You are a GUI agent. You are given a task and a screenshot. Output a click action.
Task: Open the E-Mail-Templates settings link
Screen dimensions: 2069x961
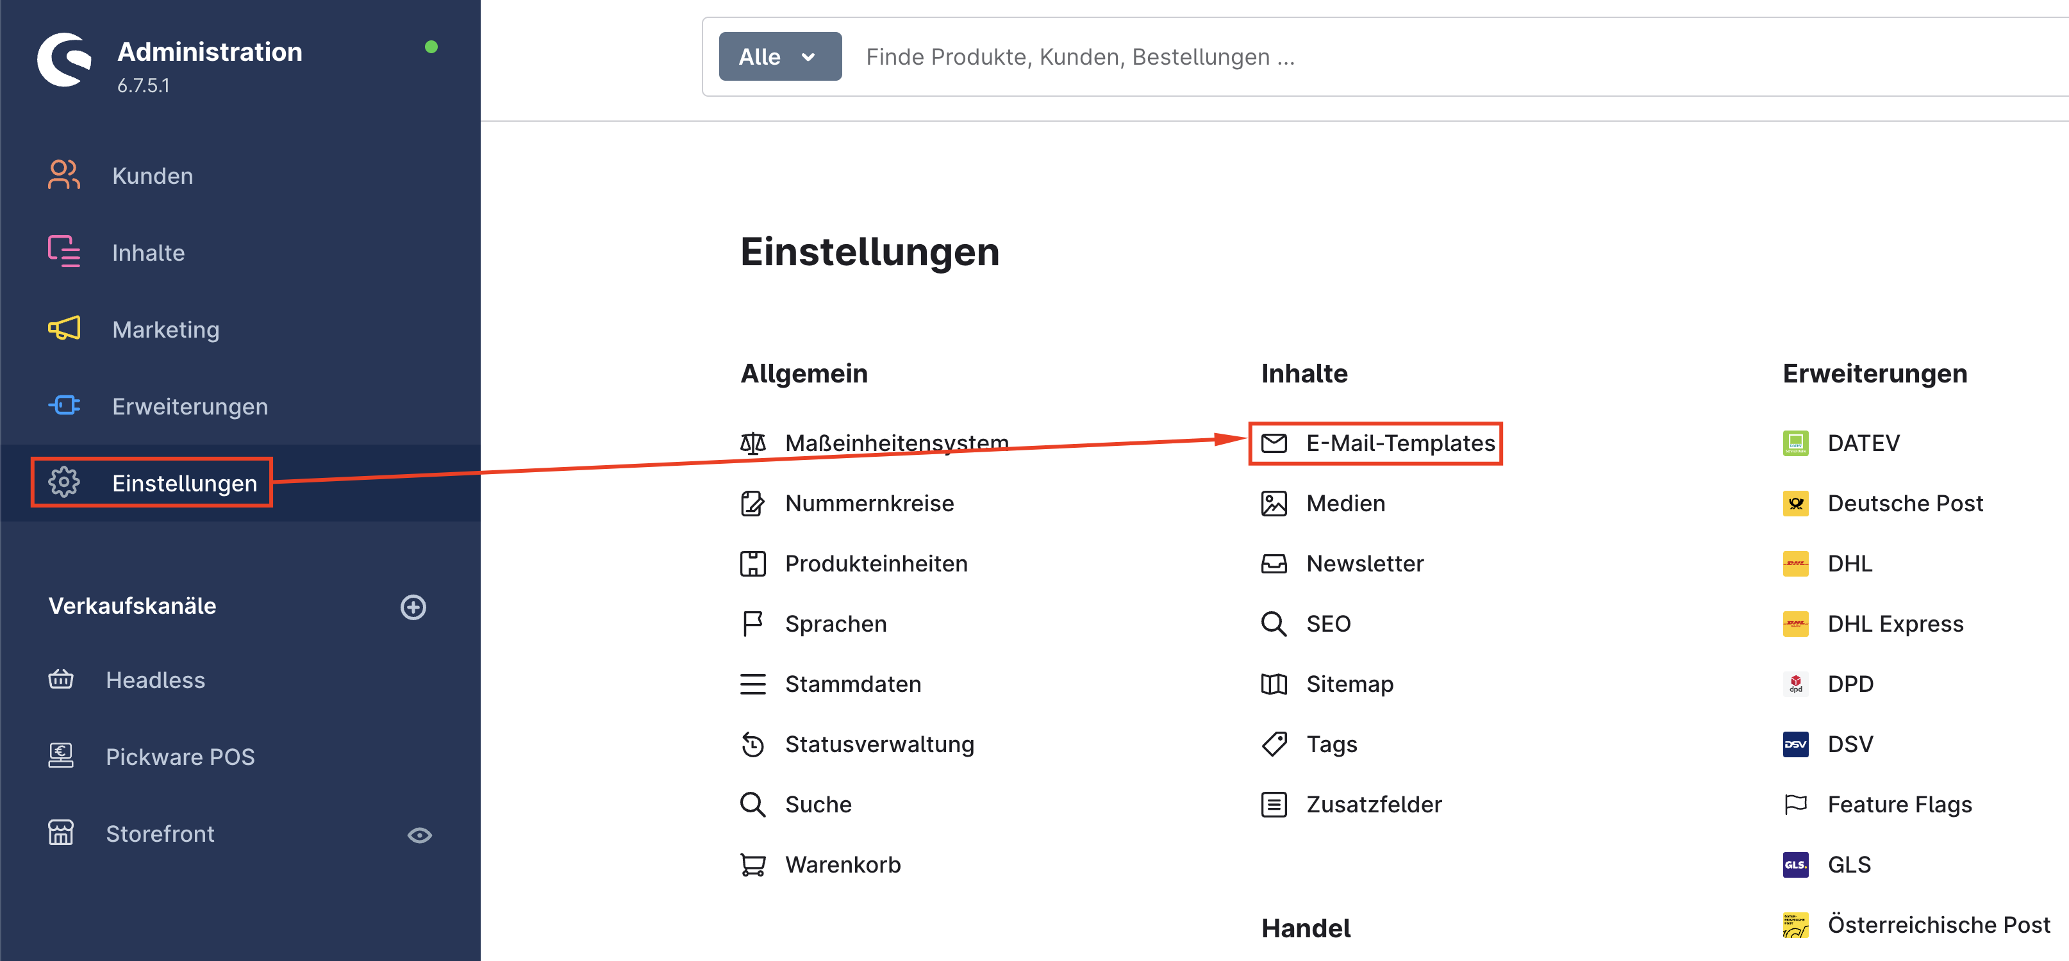(1400, 443)
